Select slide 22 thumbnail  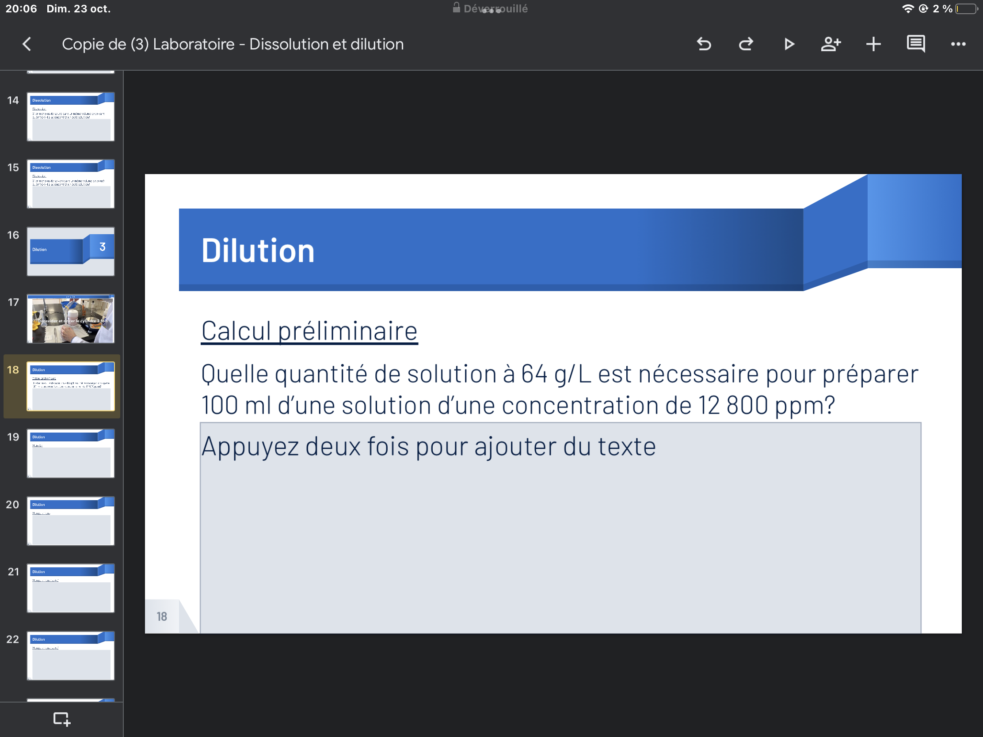coord(71,656)
